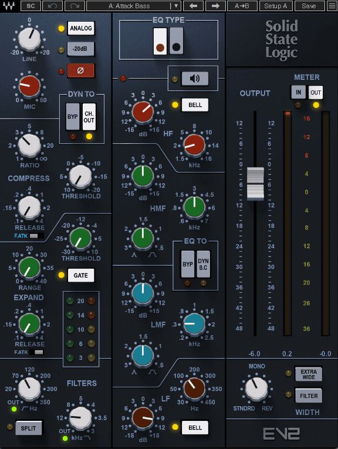The width and height of the screenshot is (338, 449).
Task: Set EQ TO BYP
Action: tap(188, 264)
